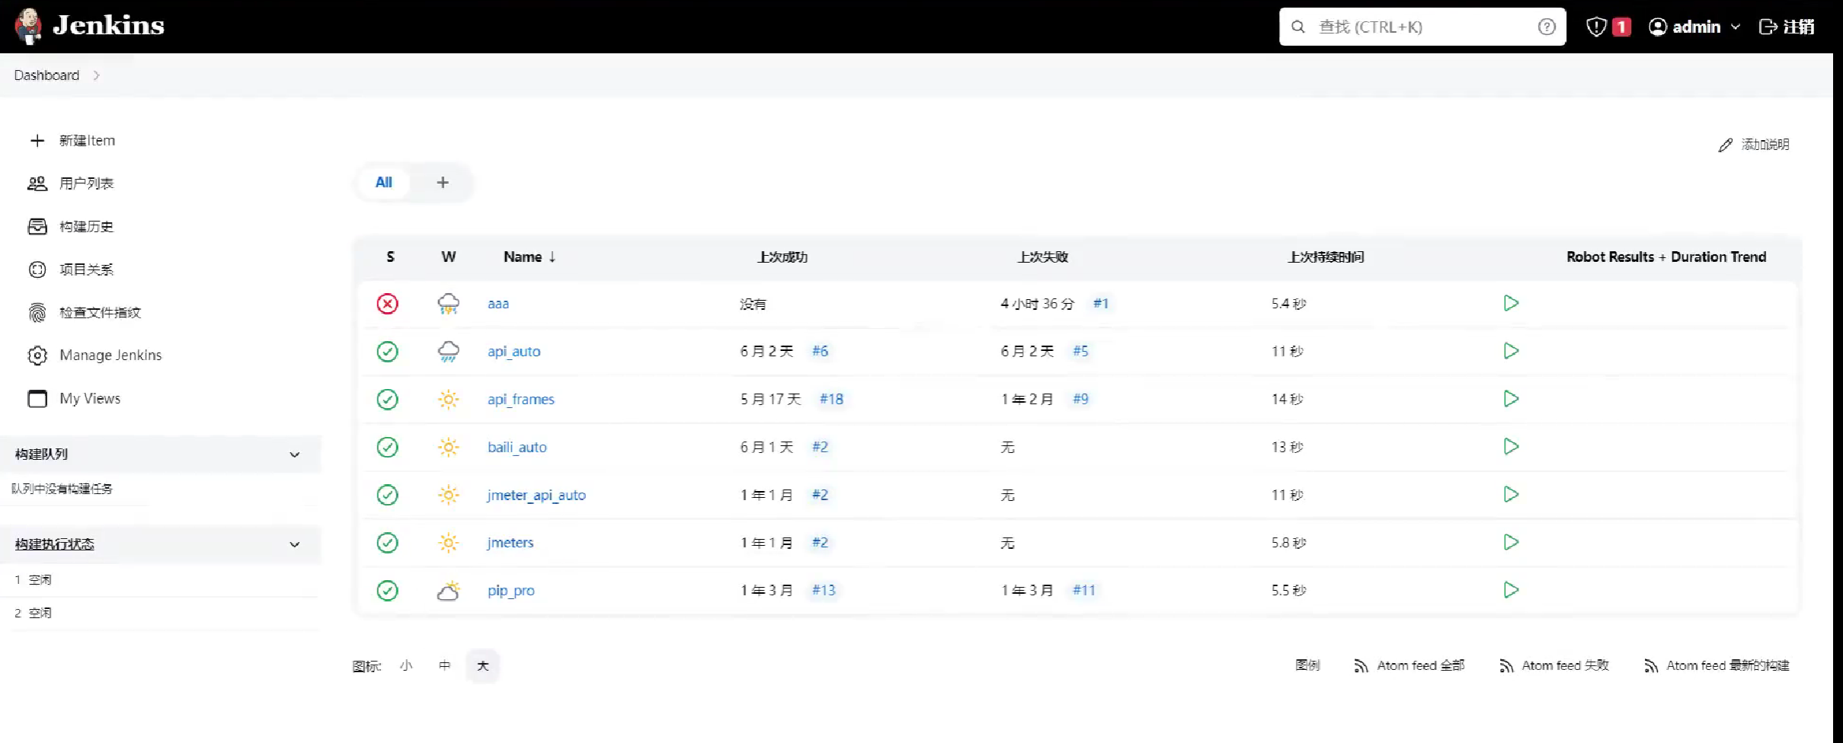Start a build for baili_auto job
Image resolution: width=1843 pixels, height=743 pixels.
pos(1511,446)
